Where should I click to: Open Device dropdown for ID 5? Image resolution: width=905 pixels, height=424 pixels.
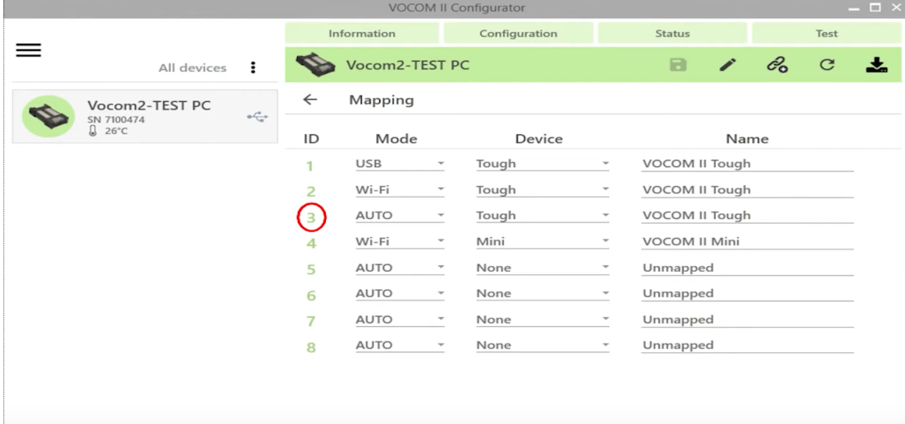coord(542,268)
